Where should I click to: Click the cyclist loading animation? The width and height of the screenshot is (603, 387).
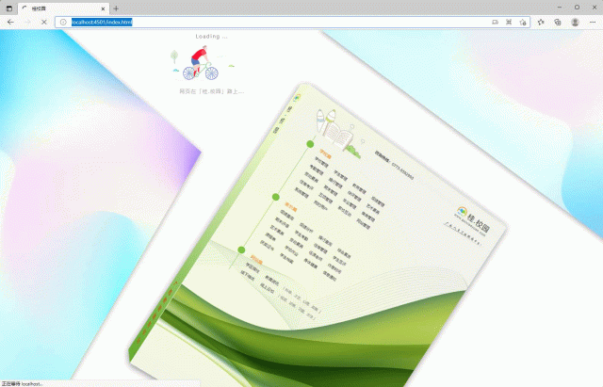199,64
